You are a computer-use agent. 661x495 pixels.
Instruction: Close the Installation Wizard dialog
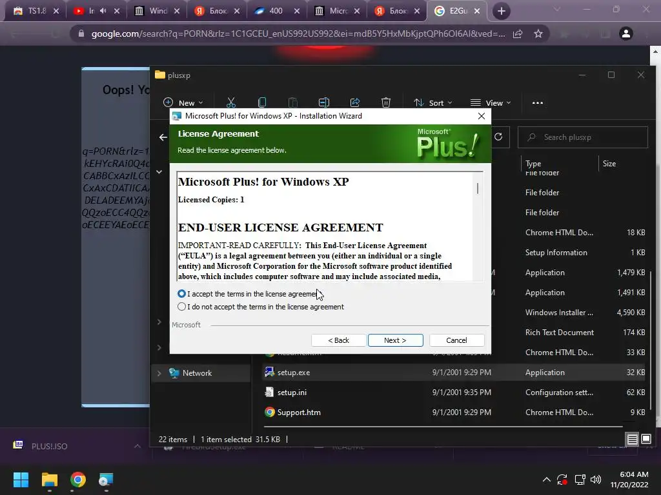[482, 116]
